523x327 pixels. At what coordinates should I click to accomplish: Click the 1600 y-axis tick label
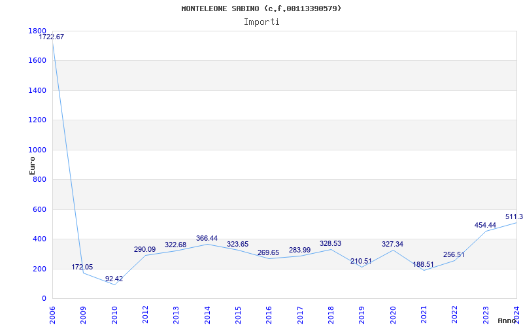pos(37,61)
